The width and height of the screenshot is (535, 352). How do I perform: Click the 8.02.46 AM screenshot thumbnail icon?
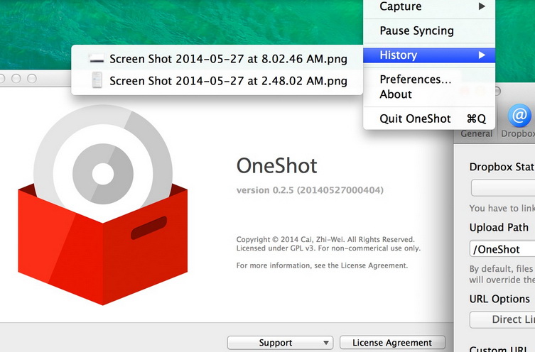(x=97, y=60)
